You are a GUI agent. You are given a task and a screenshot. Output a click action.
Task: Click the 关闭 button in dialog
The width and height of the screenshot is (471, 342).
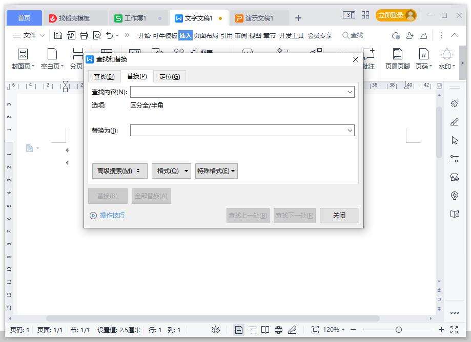(x=339, y=216)
